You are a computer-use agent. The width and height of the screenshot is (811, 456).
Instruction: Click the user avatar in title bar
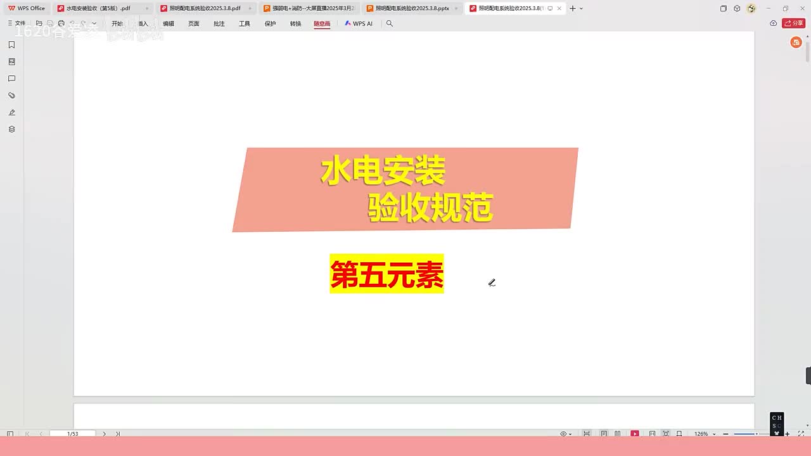pos(751,8)
